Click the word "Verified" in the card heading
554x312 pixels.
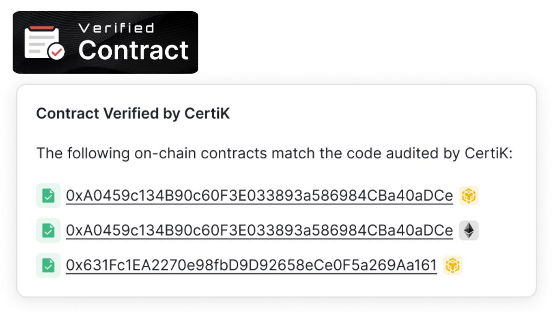(x=120, y=114)
